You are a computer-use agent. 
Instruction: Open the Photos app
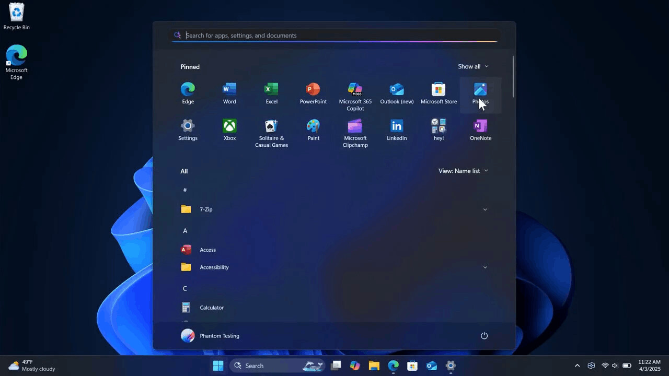coord(480,92)
